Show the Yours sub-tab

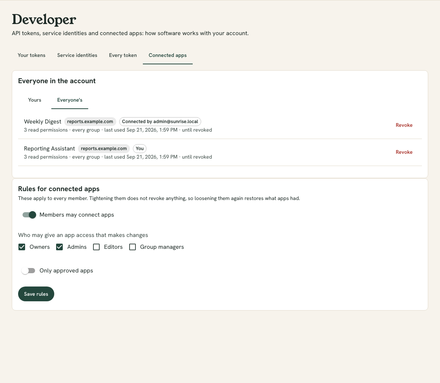click(x=35, y=100)
